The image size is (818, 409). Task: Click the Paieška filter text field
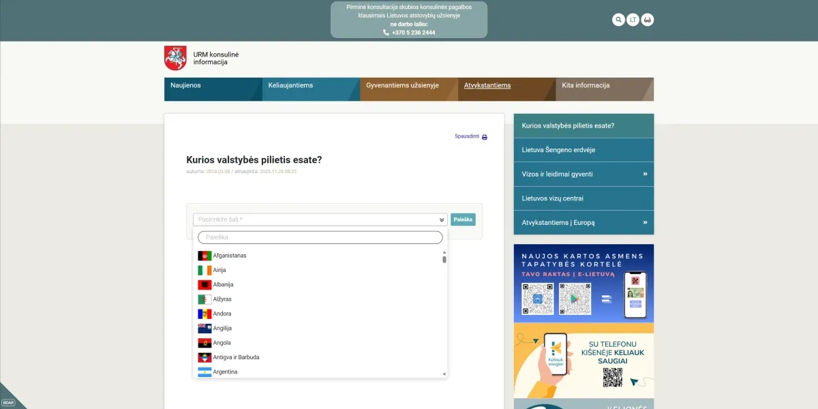(320, 237)
